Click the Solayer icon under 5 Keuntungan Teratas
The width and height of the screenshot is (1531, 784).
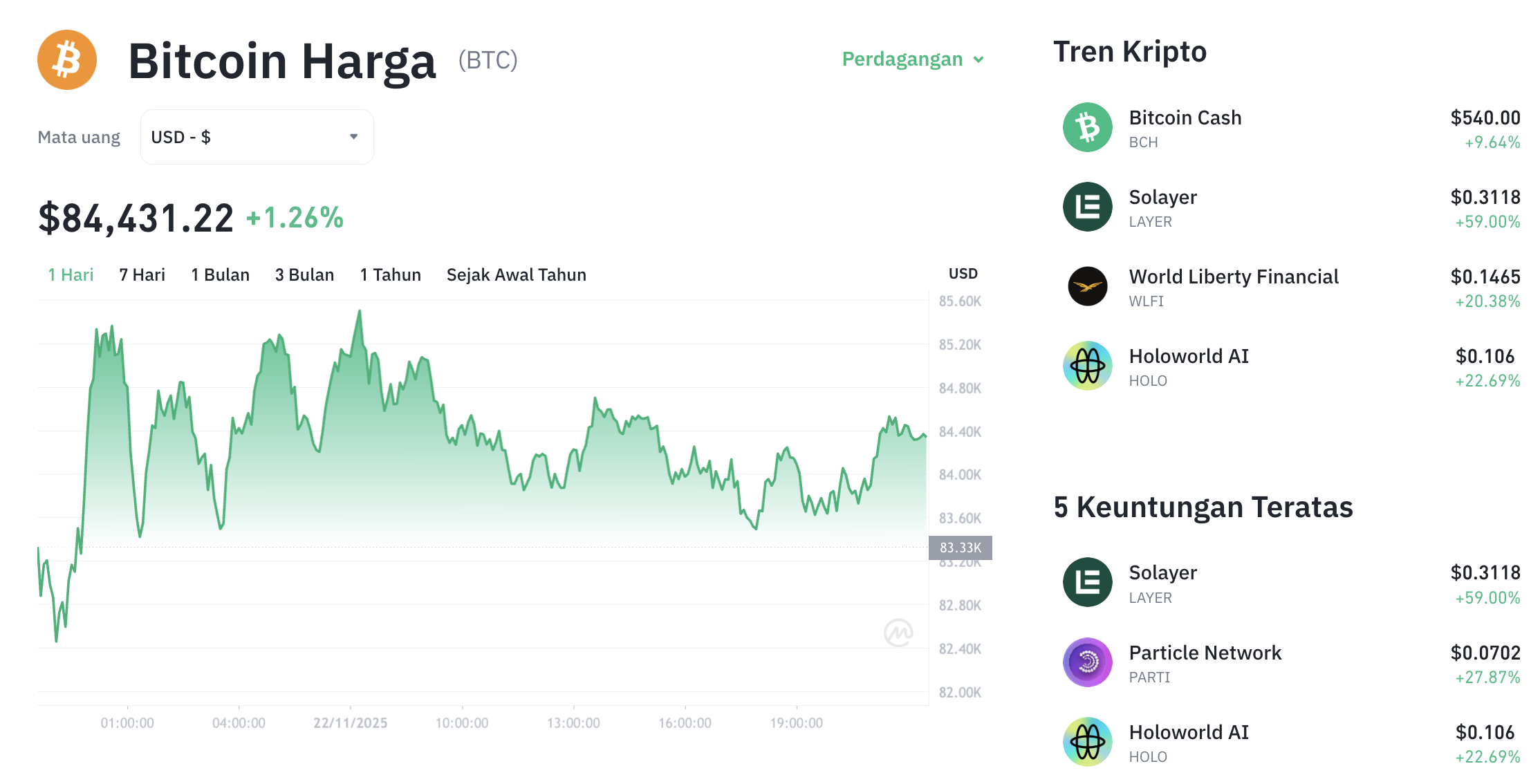click(x=1086, y=582)
